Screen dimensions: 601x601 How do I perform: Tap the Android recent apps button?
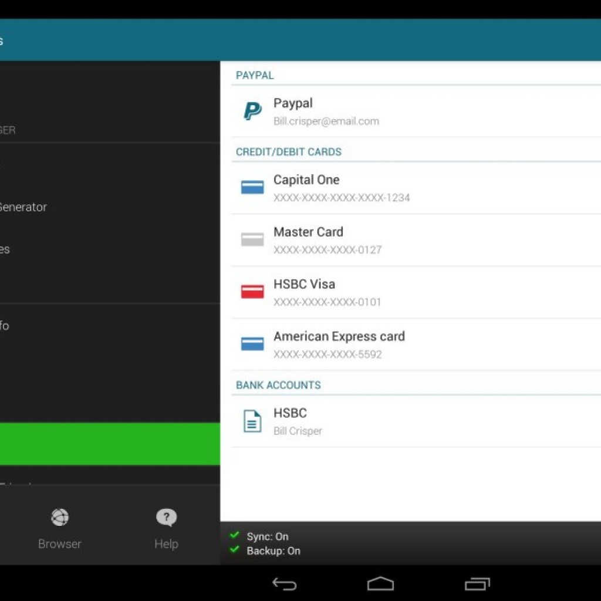click(x=477, y=584)
